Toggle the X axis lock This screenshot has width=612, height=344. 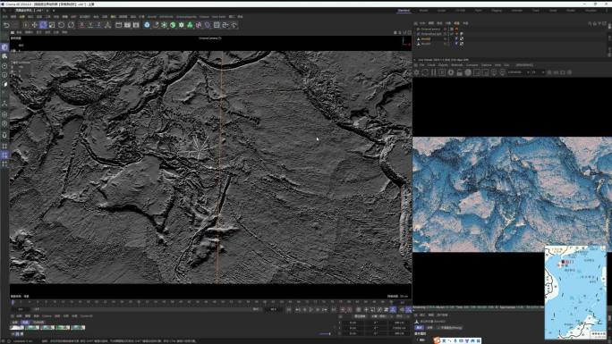pos(81,25)
